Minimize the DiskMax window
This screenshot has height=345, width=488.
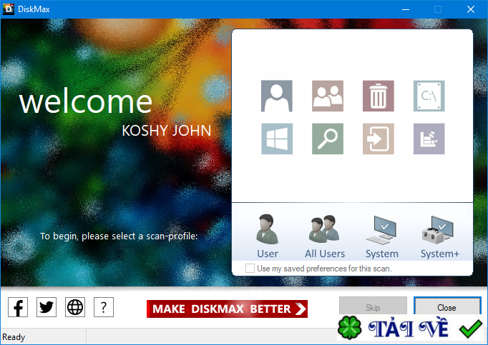[406, 9]
